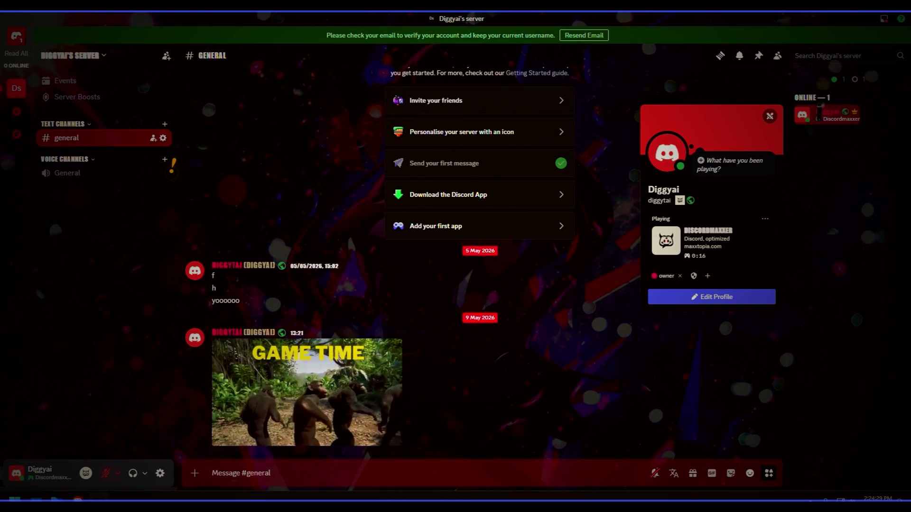Viewport: 911px width, 512px height.
Task: Expand Invite your friends
Action: click(x=479, y=101)
